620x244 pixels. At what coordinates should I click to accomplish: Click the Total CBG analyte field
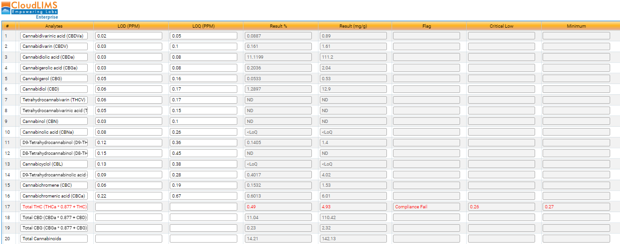click(x=54, y=228)
